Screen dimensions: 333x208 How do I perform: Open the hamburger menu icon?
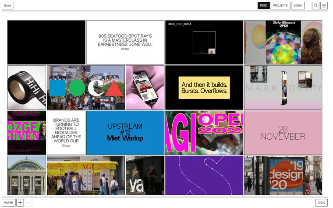pyautogui.click(x=324, y=6)
